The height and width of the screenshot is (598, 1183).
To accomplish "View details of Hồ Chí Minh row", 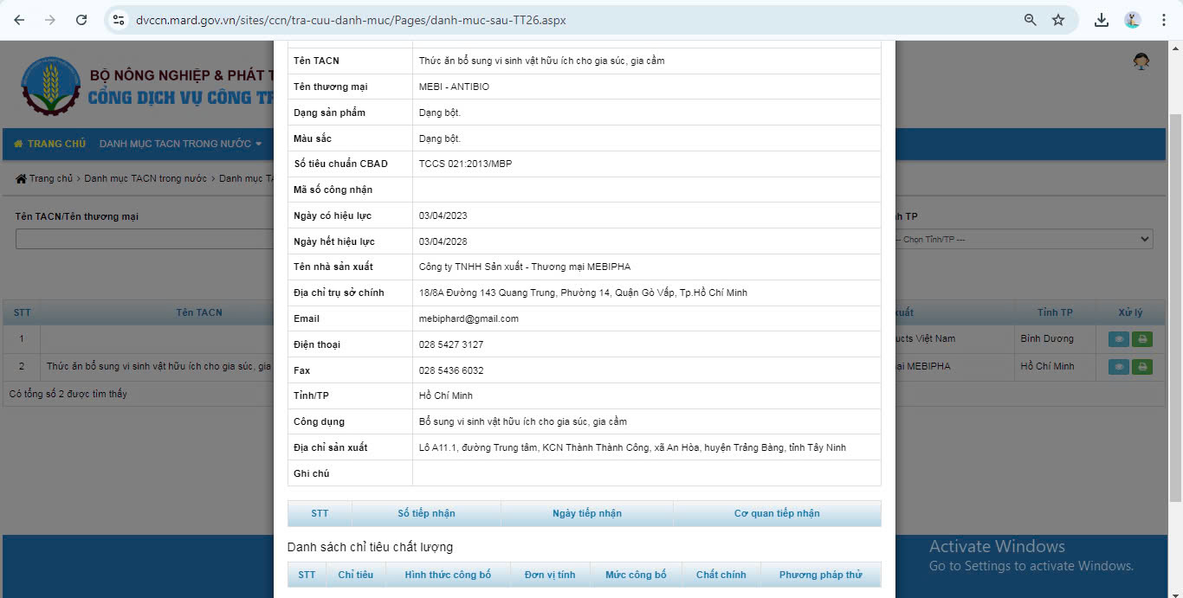I will (1119, 367).
